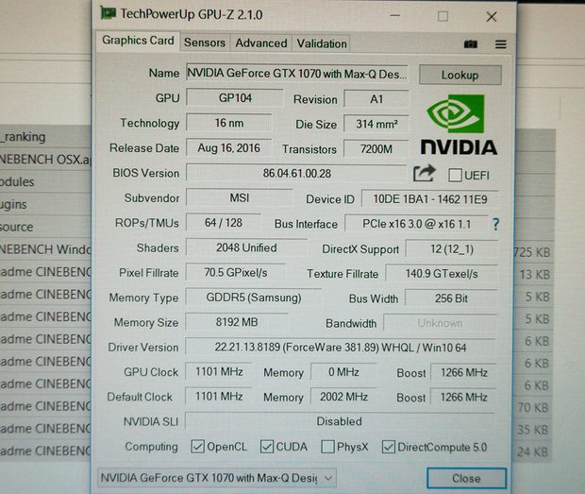Click the Default Clock row Boost 1266 MHz field
Image resolution: width=585 pixels, height=494 pixels.
[x=463, y=398]
